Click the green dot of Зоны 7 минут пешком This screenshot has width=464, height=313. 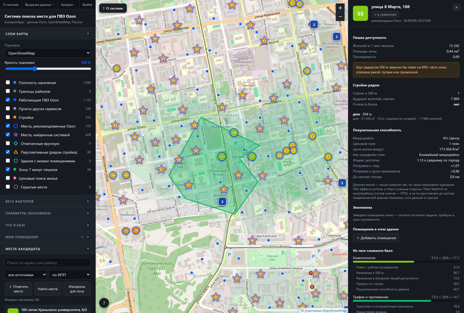tap(15, 170)
